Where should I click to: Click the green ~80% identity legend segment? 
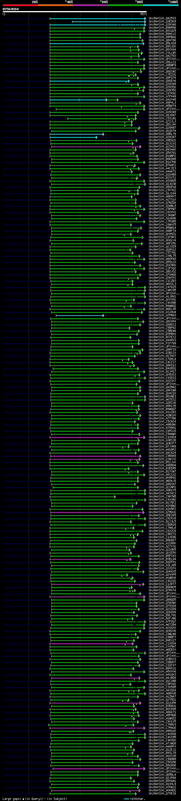126,5
